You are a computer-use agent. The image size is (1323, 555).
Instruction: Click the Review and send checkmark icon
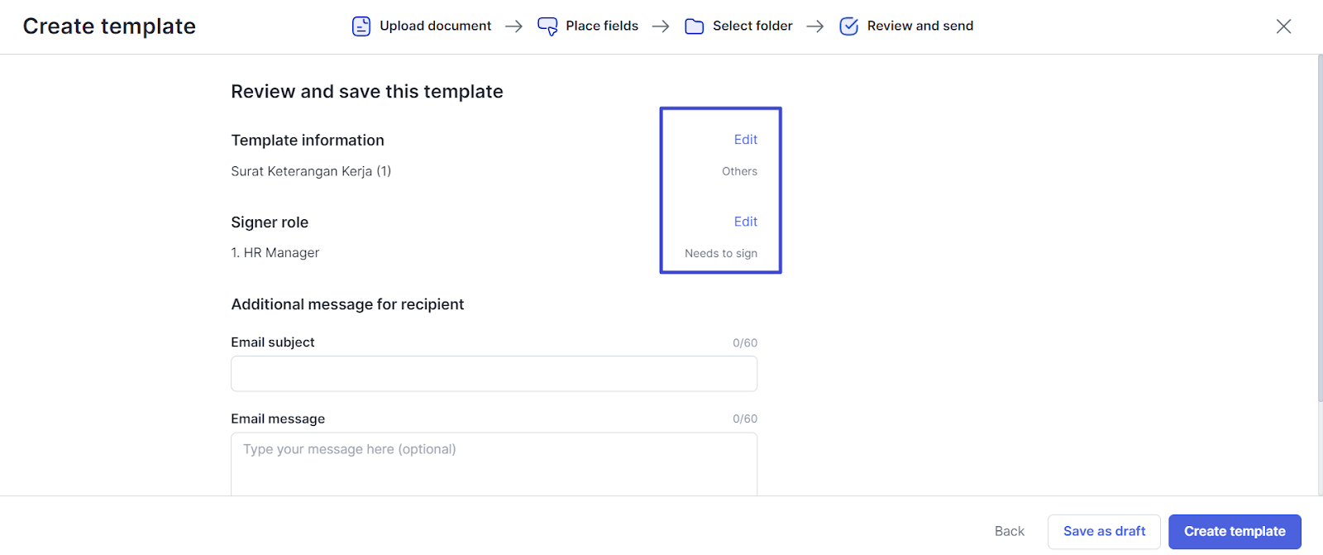tap(849, 26)
